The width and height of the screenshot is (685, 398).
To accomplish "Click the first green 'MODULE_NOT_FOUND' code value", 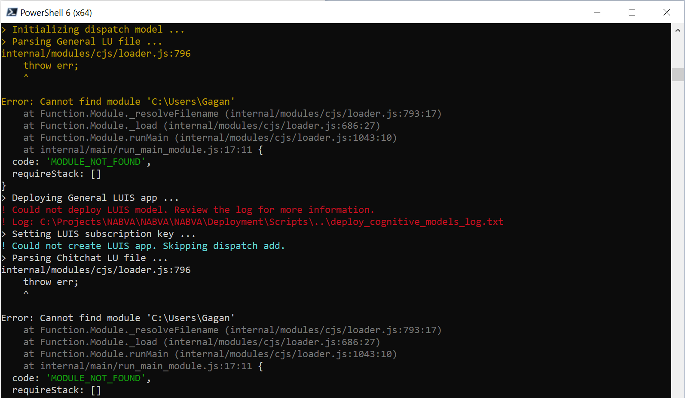I will 95,162.
